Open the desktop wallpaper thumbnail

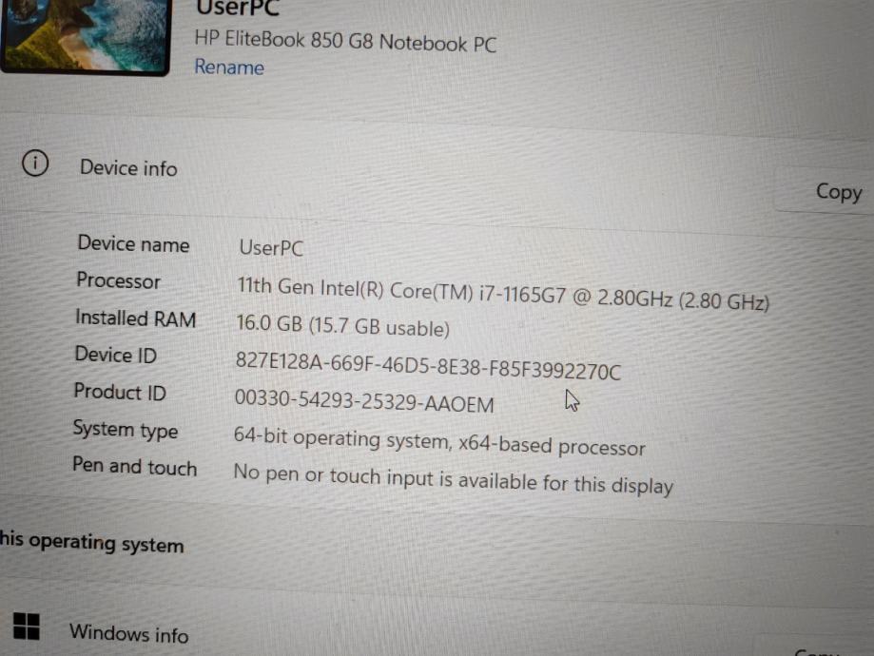85,36
